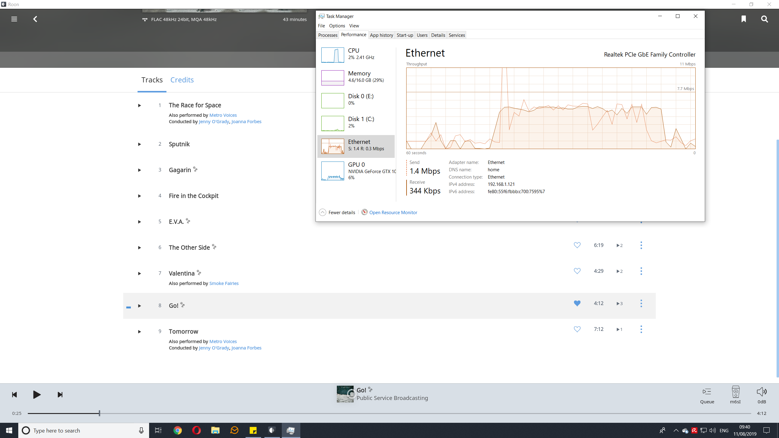Viewport: 779px width, 438px height.
Task: Open the 0dB volume control
Action: coord(762,395)
